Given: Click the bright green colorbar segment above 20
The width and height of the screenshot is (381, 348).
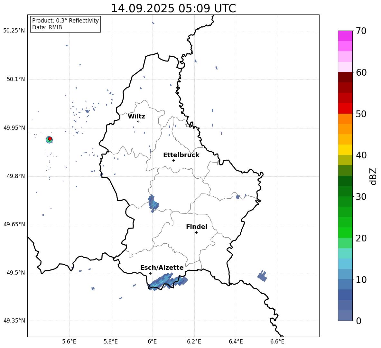Looking at the screenshot, I should click(345, 232).
